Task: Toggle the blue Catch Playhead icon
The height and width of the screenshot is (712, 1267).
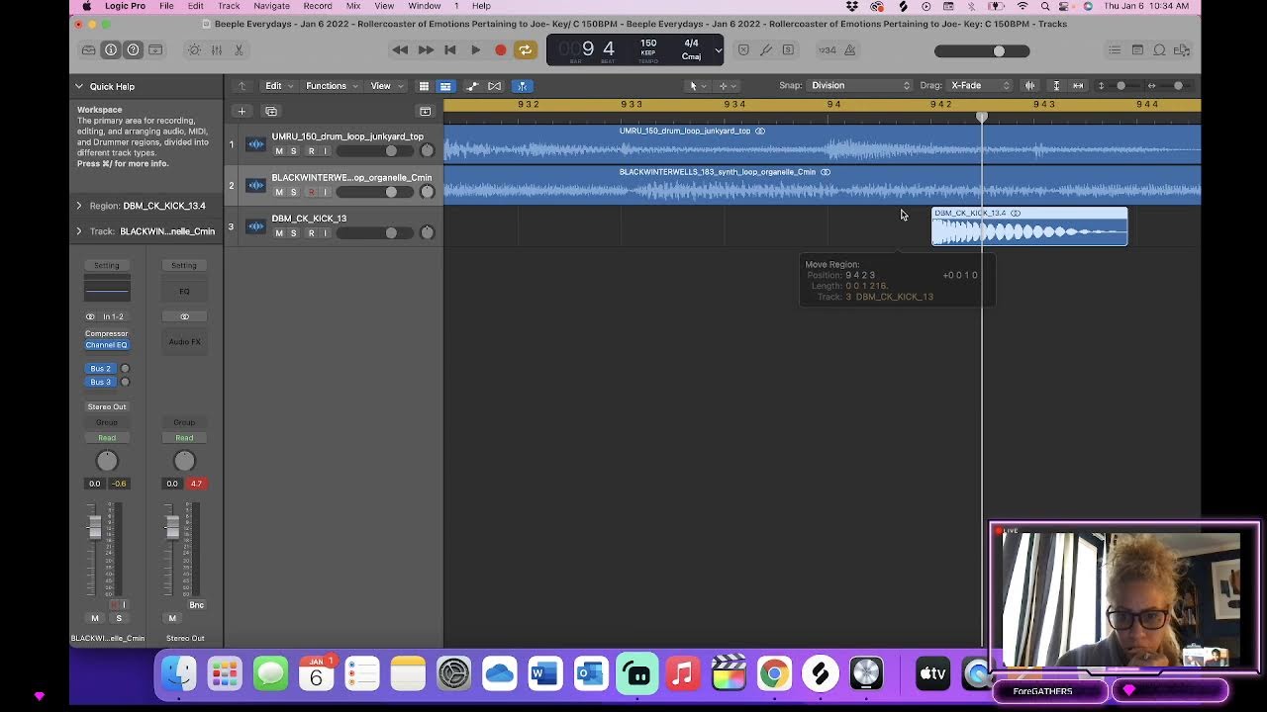Action: [522, 86]
